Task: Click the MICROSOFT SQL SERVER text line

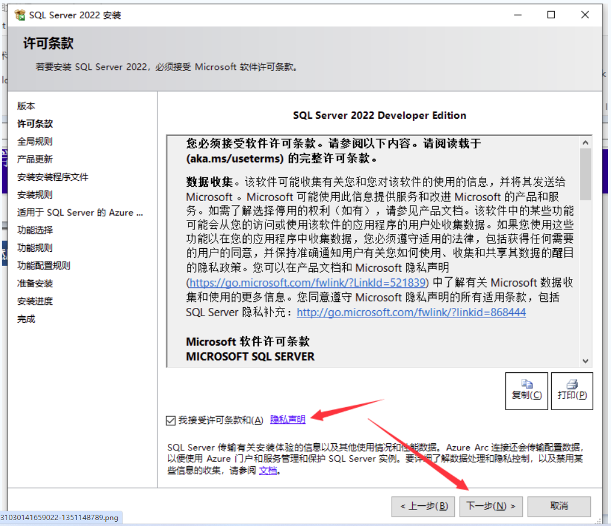Action: (250, 356)
